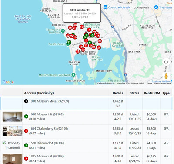Click red map marker 11

click(x=86, y=45)
